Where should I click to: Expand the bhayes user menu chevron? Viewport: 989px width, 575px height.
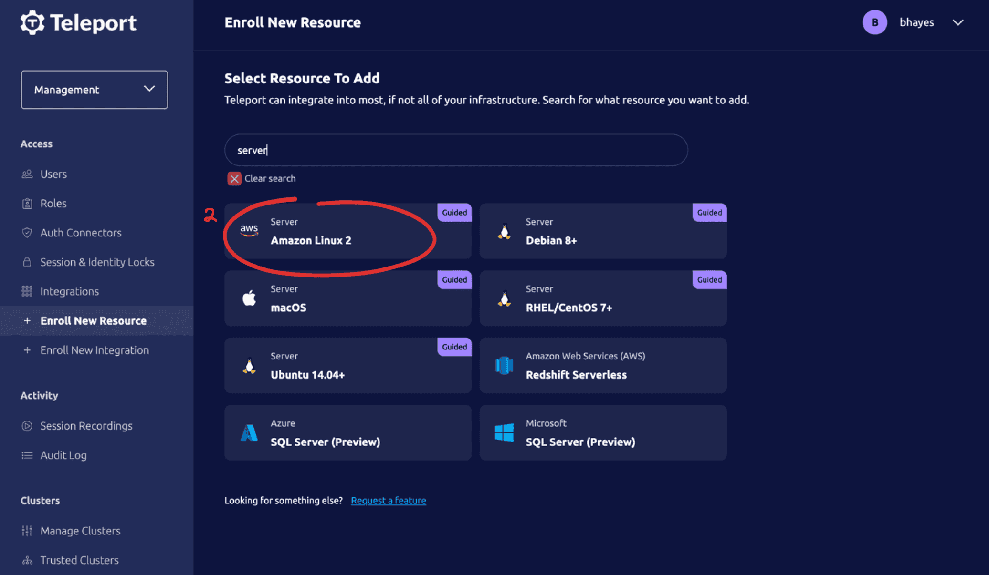(958, 22)
